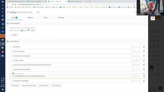
Task: Delete the Id field row
Action: (144, 47)
